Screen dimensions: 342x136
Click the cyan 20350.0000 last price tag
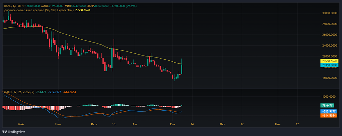point(330,65)
